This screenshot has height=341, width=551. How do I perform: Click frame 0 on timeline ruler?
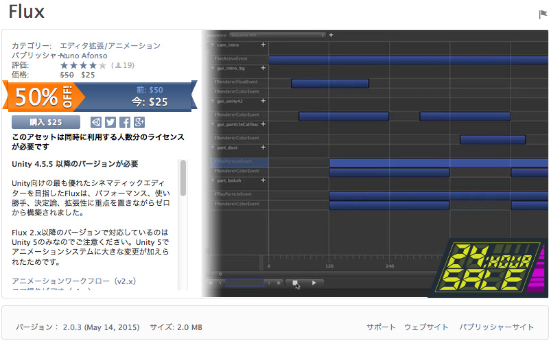(269, 266)
